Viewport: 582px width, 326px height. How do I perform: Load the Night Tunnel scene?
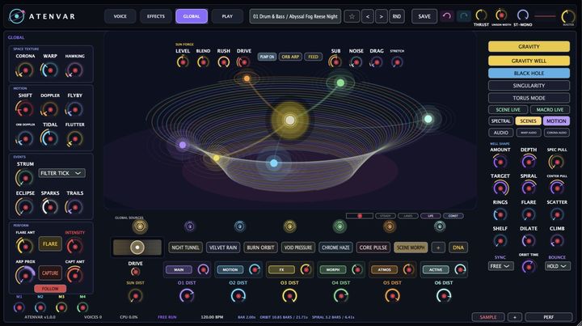[185, 248]
